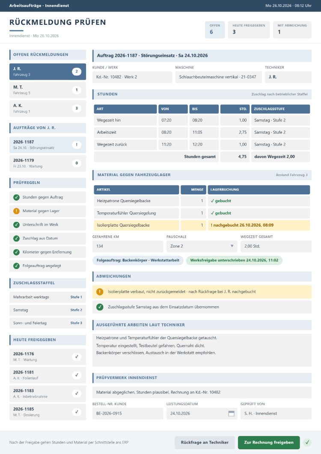Image resolution: width=321 pixels, height=454 pixels.
Task: Select technician A. K. Fahrzeug 1
Action: click(x=48, y=108)
